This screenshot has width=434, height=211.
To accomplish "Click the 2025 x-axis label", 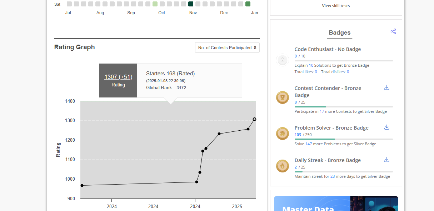I will pos(237,206).
